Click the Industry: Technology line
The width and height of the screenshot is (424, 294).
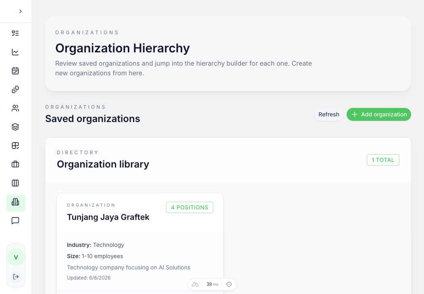(96, 245)
